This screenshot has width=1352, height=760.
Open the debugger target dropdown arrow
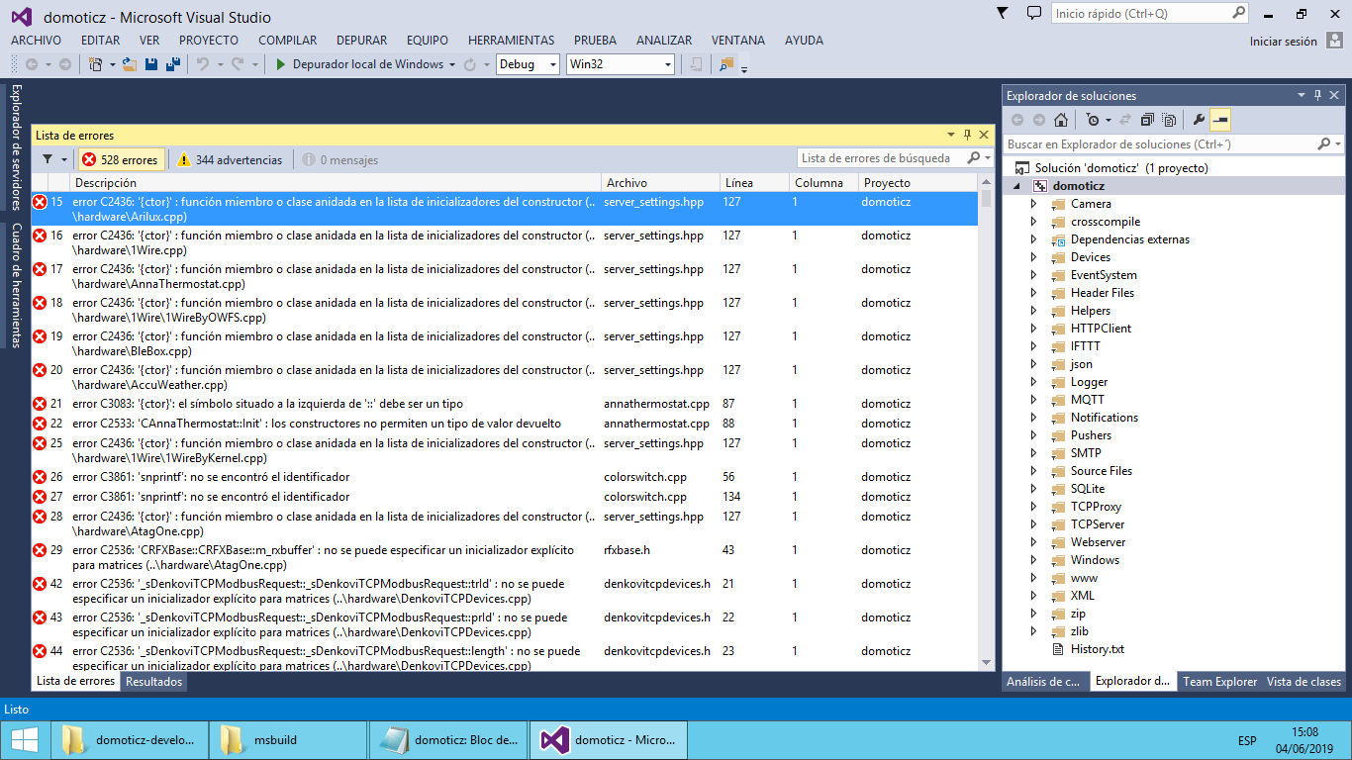(452, 64)
